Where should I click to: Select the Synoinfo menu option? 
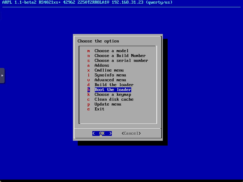(110, 75)
